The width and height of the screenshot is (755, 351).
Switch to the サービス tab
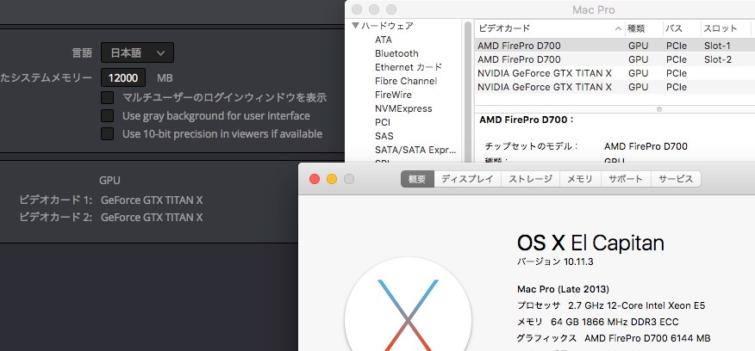(x=676, y=179)
